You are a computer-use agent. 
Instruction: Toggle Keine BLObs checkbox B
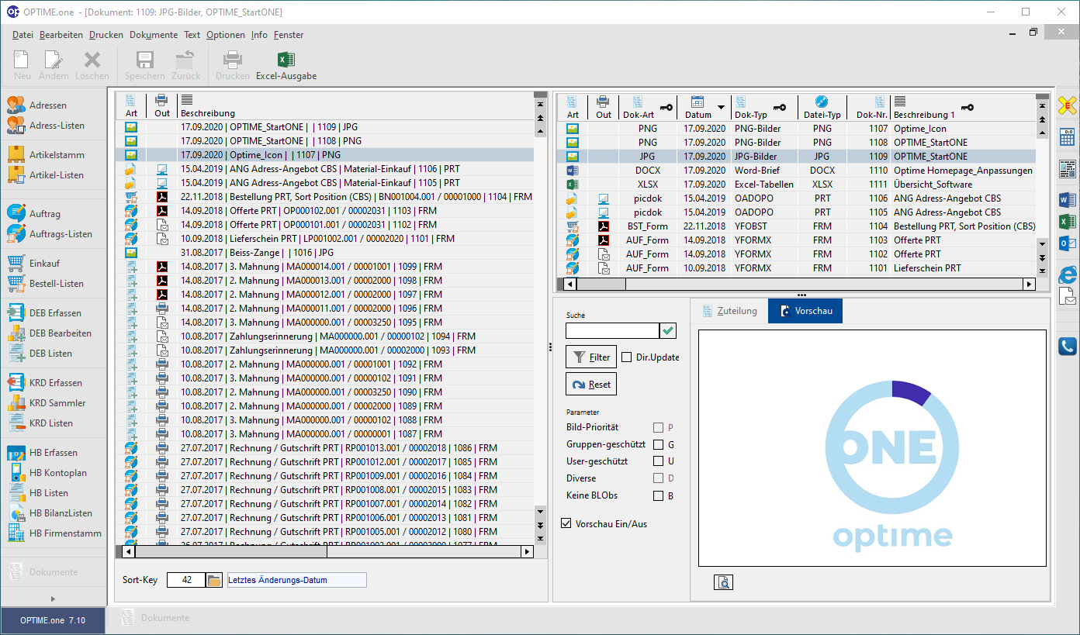click(x=658, y=495)
